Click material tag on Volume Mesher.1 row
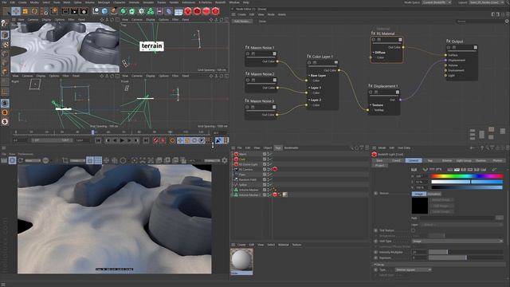 [285, 195]
